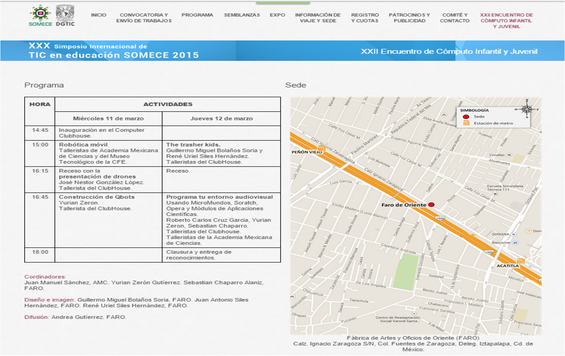Click the SIMBOLOGÍA legend title
565x356 pixels.
[474, 110]
